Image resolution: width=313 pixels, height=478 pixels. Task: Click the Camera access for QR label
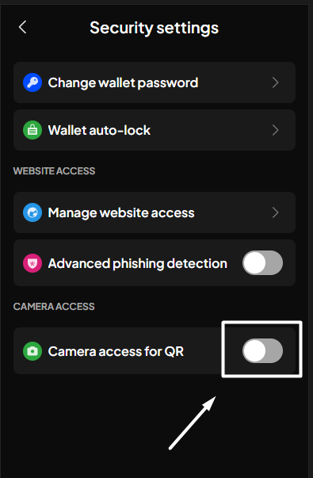pos(116,351)
